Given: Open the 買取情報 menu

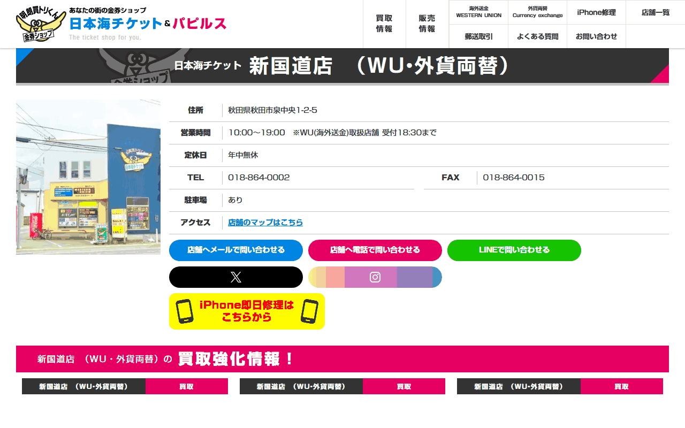Looking at the screenshot, I should click(x=384, y=24).
